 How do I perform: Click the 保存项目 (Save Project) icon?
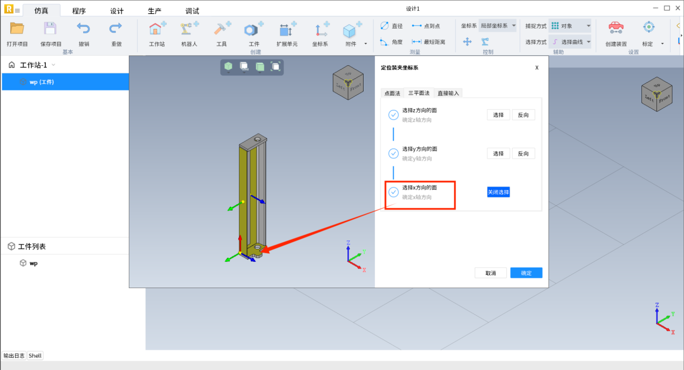50,30
